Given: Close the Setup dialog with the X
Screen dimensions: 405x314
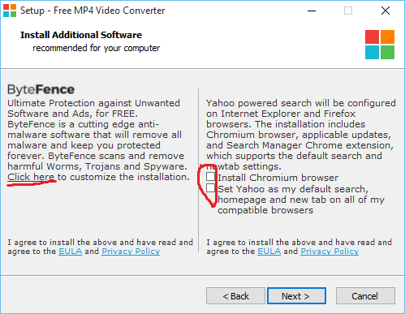Looking at the screenshot, I should click(x=386, y=11).
